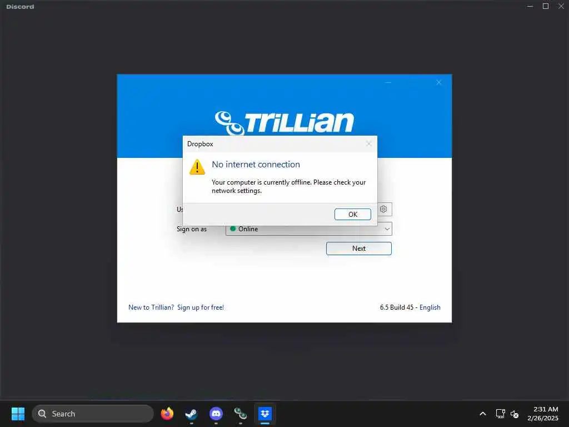Viewport: 569px width, 427px height.
Task: Click the 'No internet connection' heading
Action: pos(256,165)
